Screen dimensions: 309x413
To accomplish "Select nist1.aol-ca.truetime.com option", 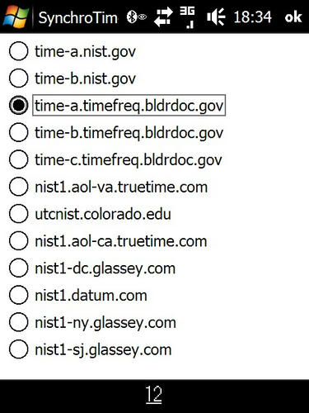I will pyautogui.click(x=108, y=241).
